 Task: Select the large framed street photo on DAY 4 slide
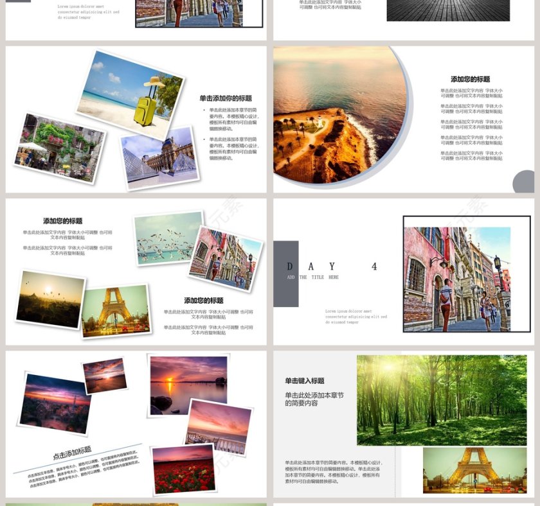[x=465, y=275]
